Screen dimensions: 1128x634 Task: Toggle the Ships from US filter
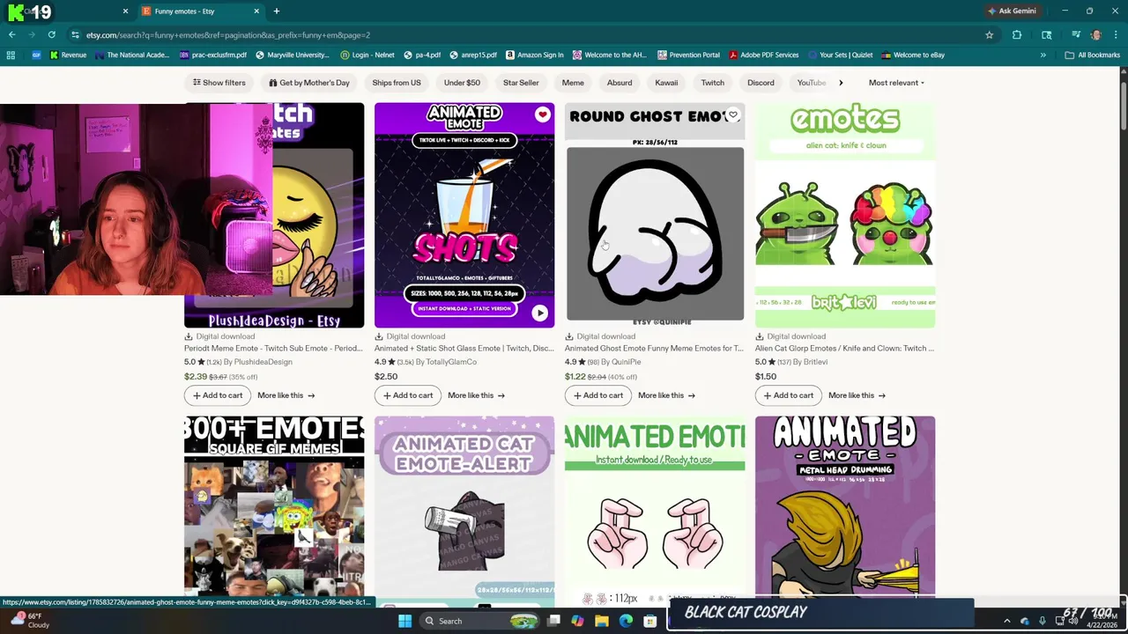coord(397,83)
